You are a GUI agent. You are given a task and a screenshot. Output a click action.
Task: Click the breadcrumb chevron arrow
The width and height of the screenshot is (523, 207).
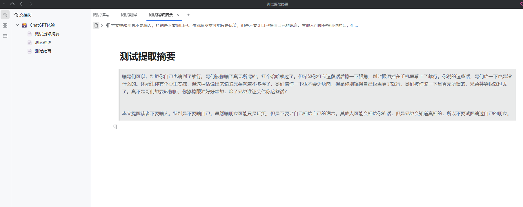102,25
